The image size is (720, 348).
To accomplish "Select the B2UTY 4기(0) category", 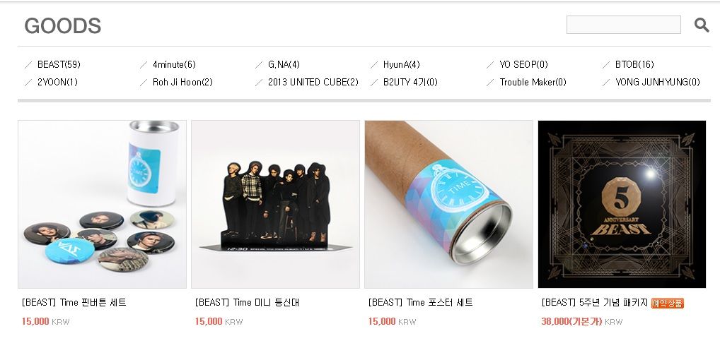I will (410, 82).
